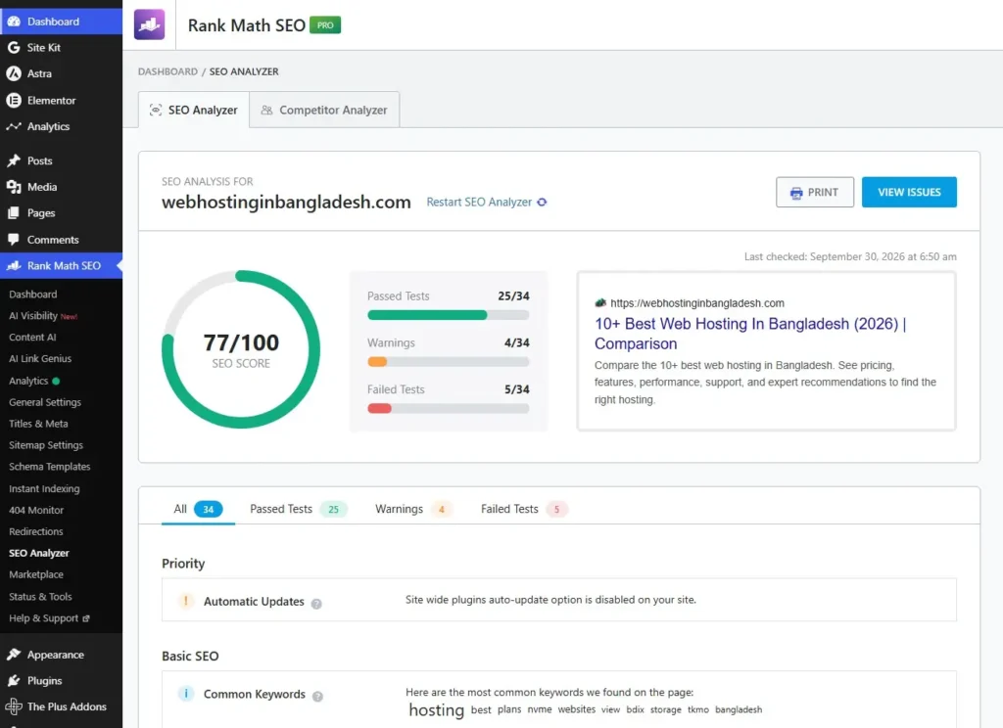Open Sitemap Settings submenu item
The image size is (1003, 728).
point(46,445)
